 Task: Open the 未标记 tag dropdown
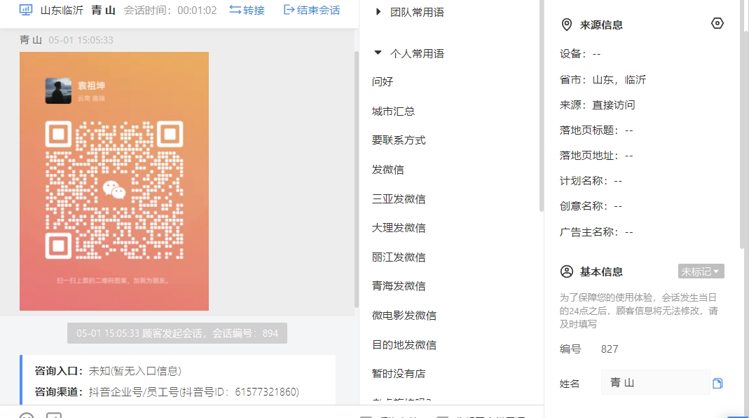(x=701, y=271)
